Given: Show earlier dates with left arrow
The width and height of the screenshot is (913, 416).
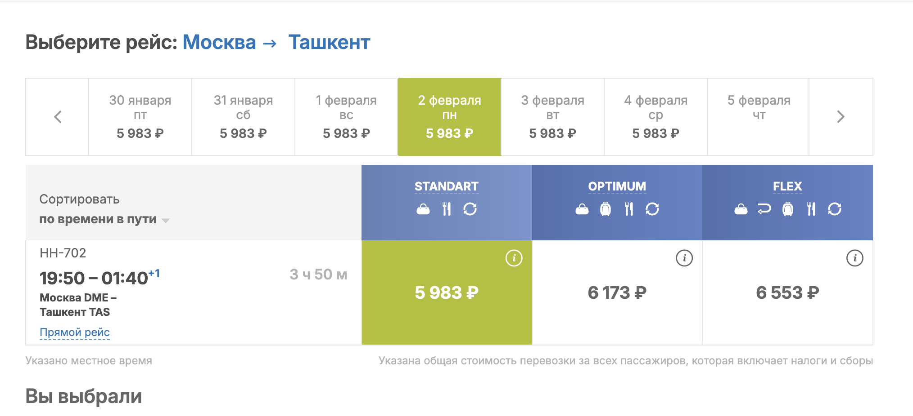Looking at the screenshot, I should tap(58, 117).
